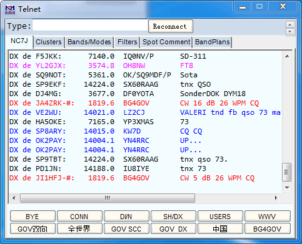Click the horizontal scrollbar thumb
This screenshot has height=244, width=302.
108,198
